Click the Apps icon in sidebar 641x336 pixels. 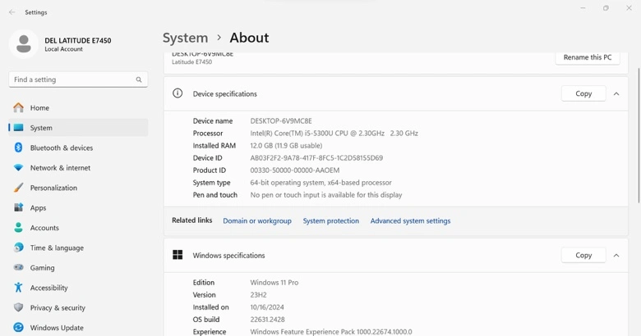[18, 207]
